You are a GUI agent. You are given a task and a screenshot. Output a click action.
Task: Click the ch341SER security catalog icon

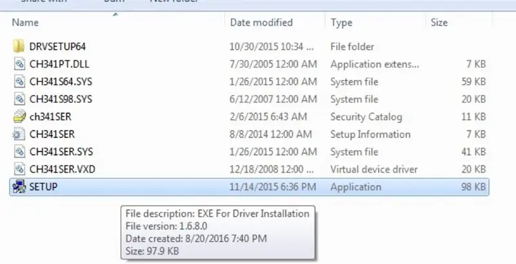click(x=19, y=117)
